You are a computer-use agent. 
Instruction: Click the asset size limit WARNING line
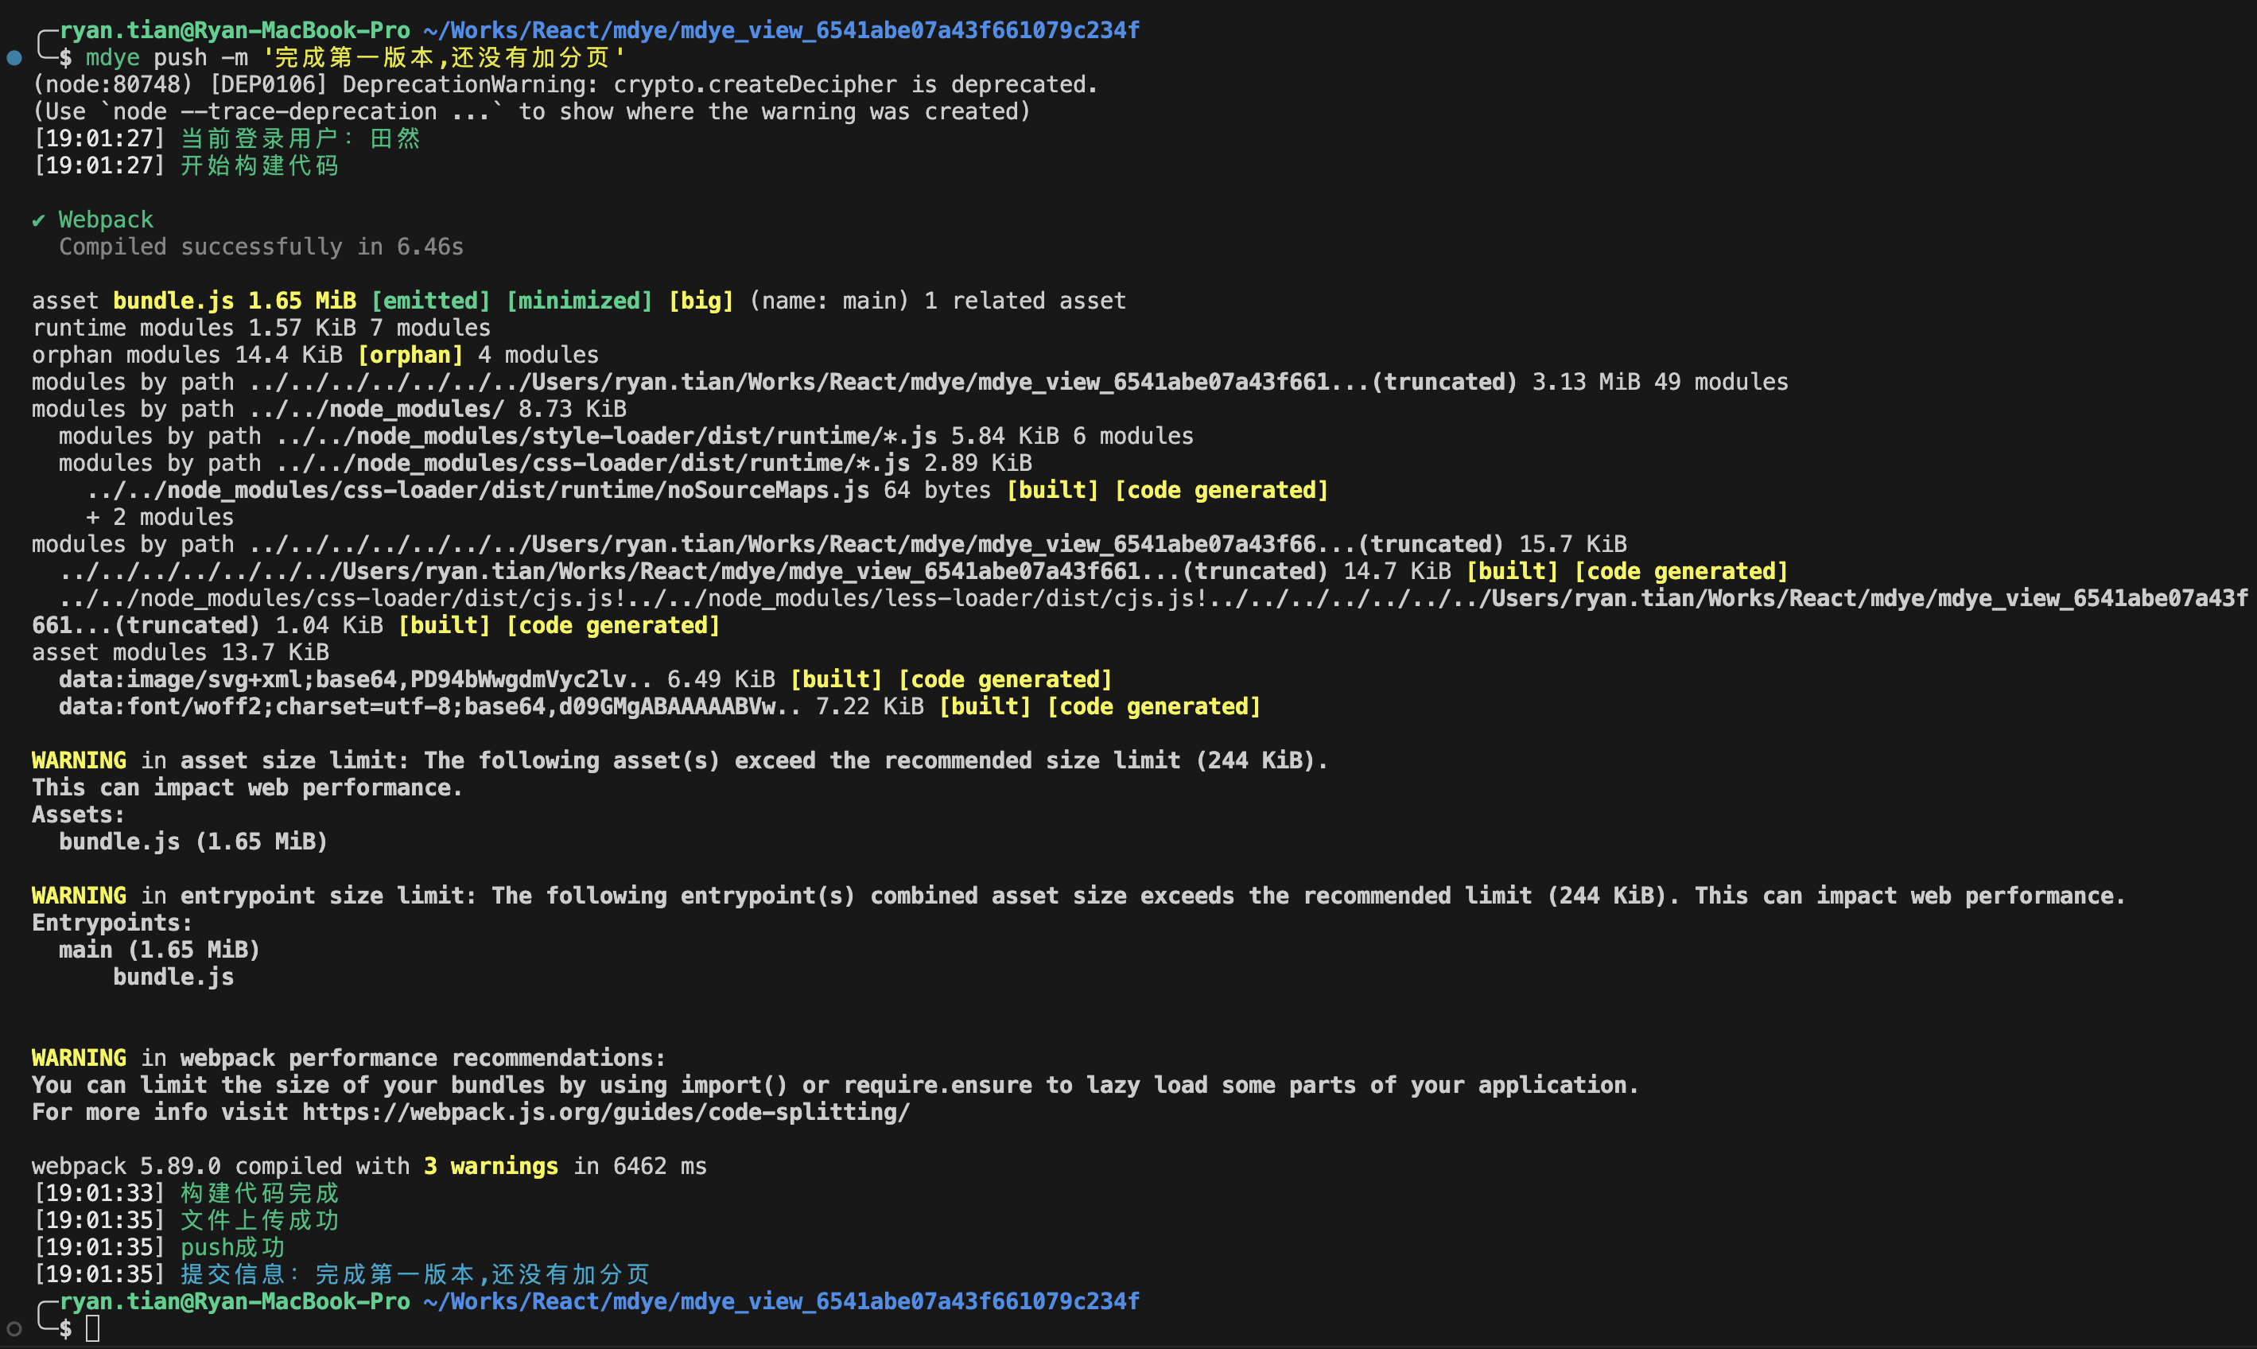[x=680, y=761]
